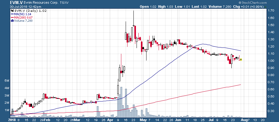Click the 1.70 price axis label

point(271,11)
